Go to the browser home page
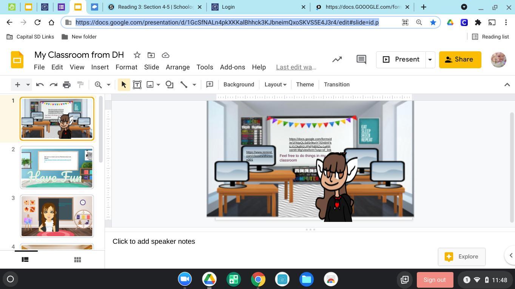This screenshot has height=289, width=515. click(x=51, y=22)
